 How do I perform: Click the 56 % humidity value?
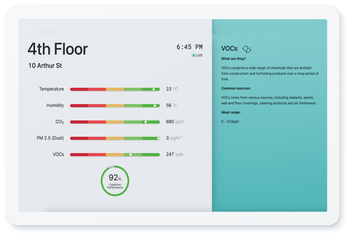[171, 105]
